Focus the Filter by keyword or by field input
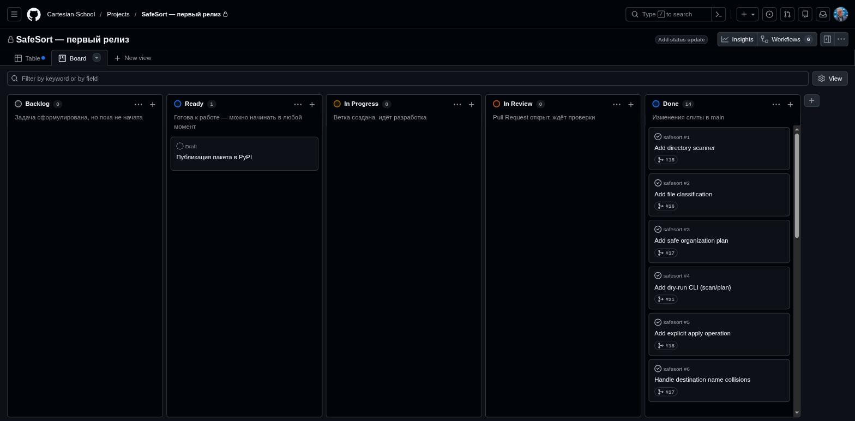The height and width of the screenshot is (421, 855). point(408,79)
